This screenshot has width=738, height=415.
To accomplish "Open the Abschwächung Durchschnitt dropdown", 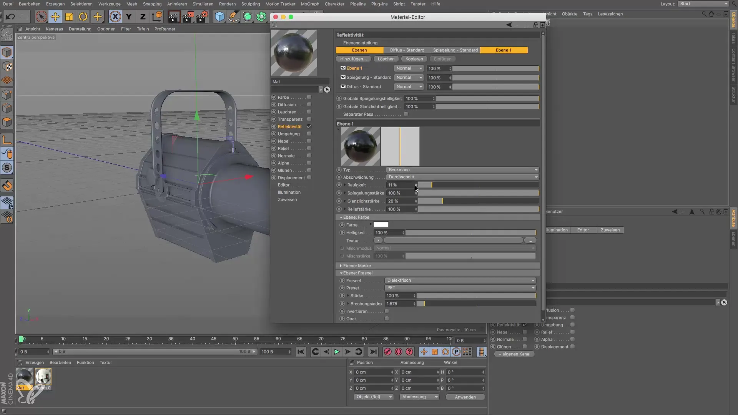I will coord(462,177).
